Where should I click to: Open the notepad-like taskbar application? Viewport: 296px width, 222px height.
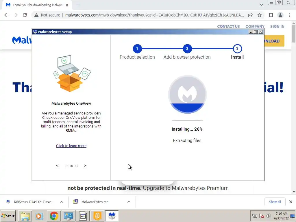tap(83, 216)
